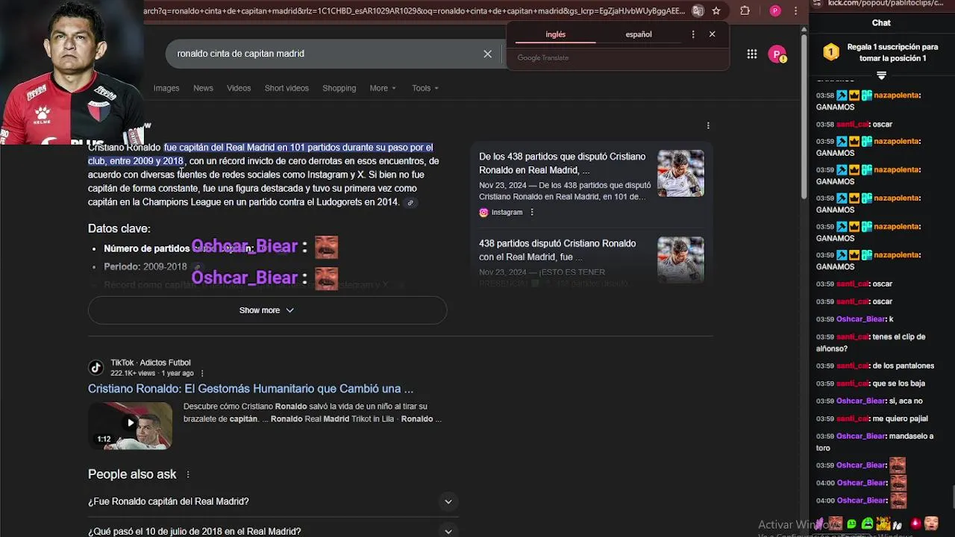Open Chrome three-dot menu

(796, 11)
